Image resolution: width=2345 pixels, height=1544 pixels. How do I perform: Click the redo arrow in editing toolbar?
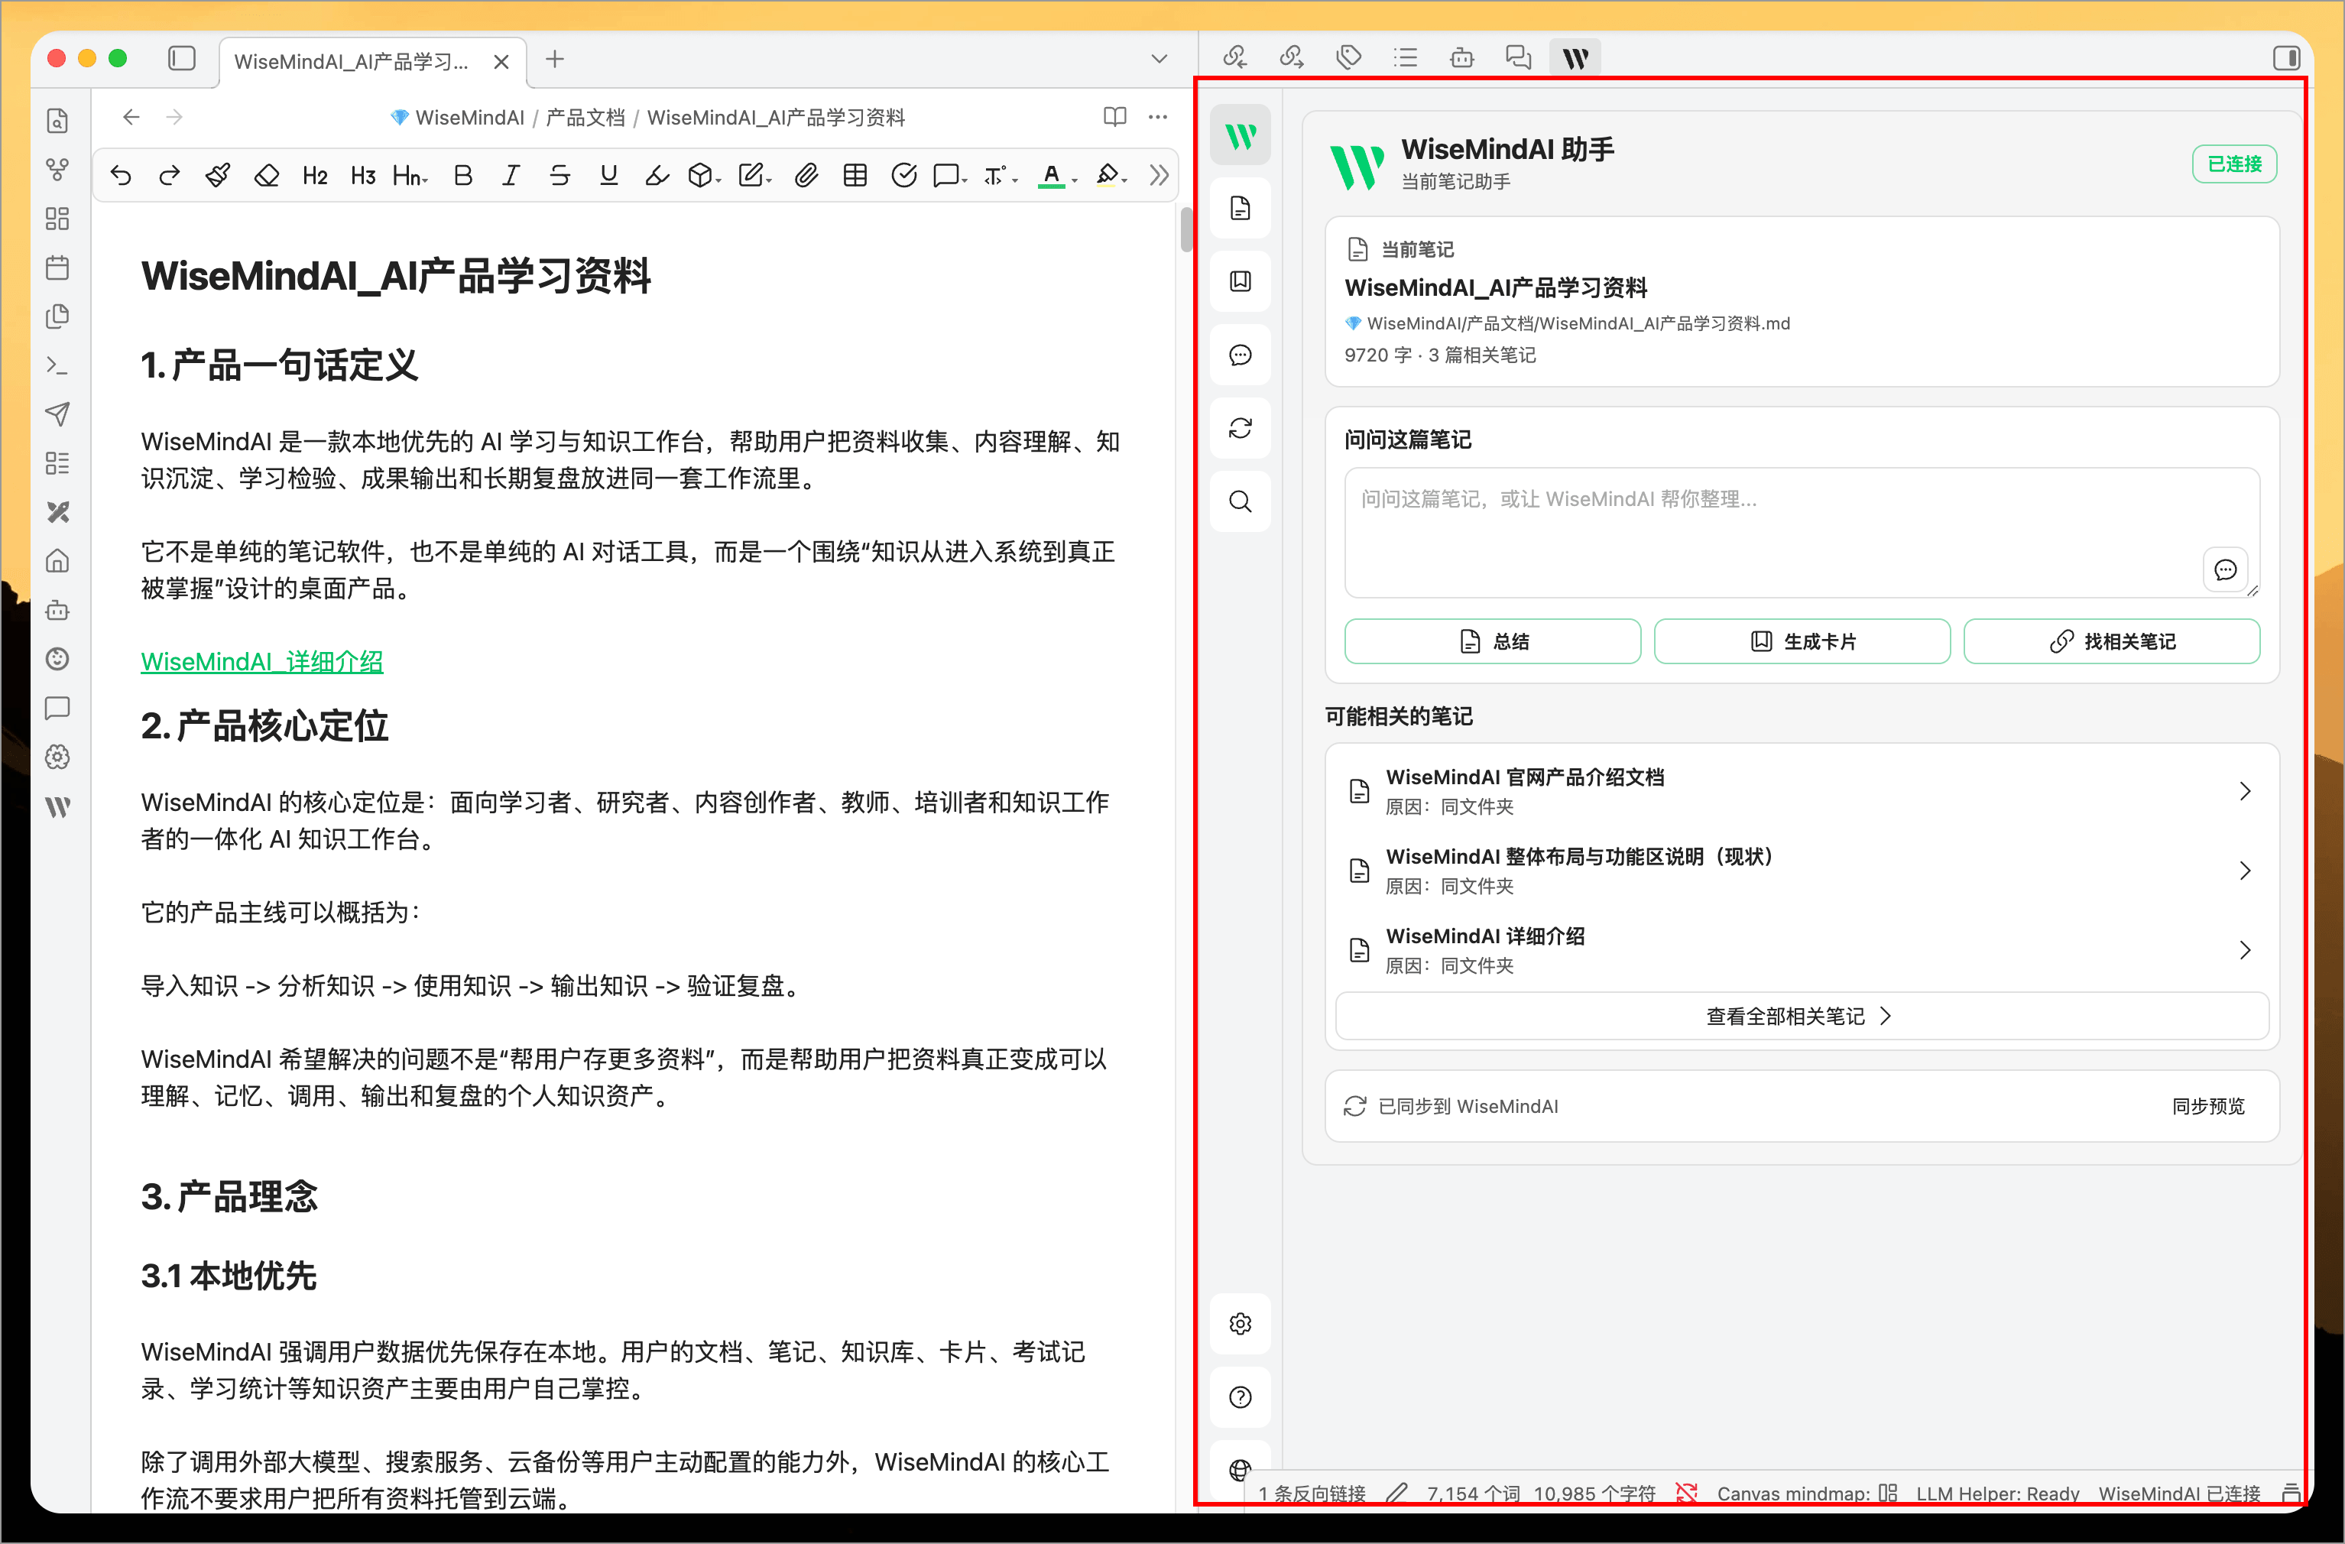[170, 175]
